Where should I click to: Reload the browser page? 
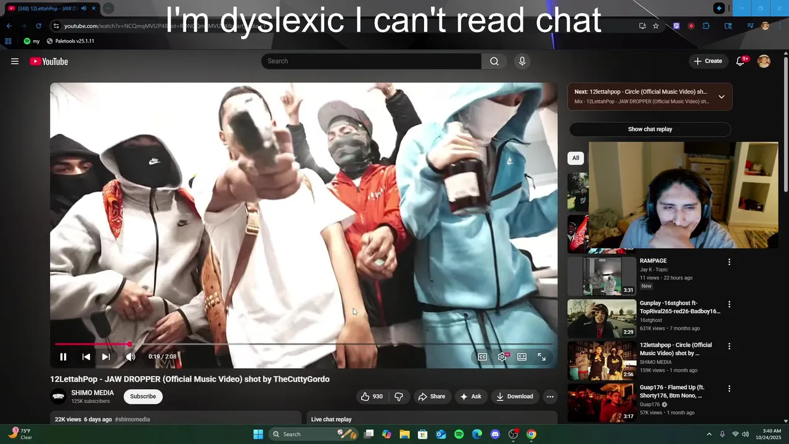tap(38, 26)
